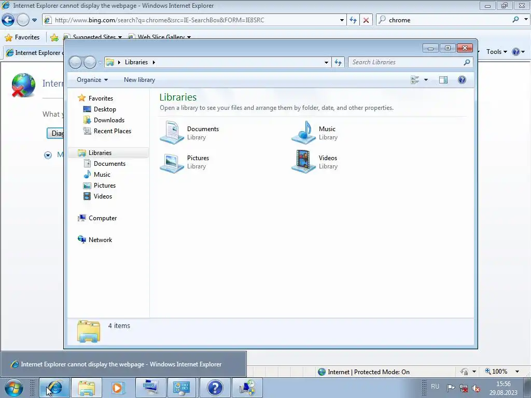Click Windows Explorer taskbar icon

click(x=87, y=388)
